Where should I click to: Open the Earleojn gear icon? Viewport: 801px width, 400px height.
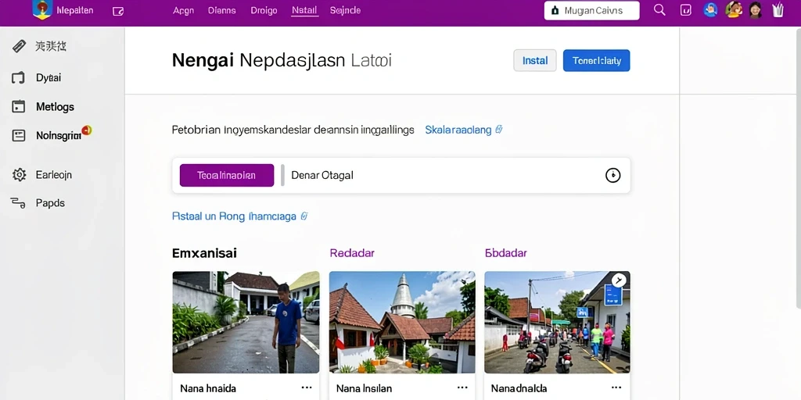(19, 174)
